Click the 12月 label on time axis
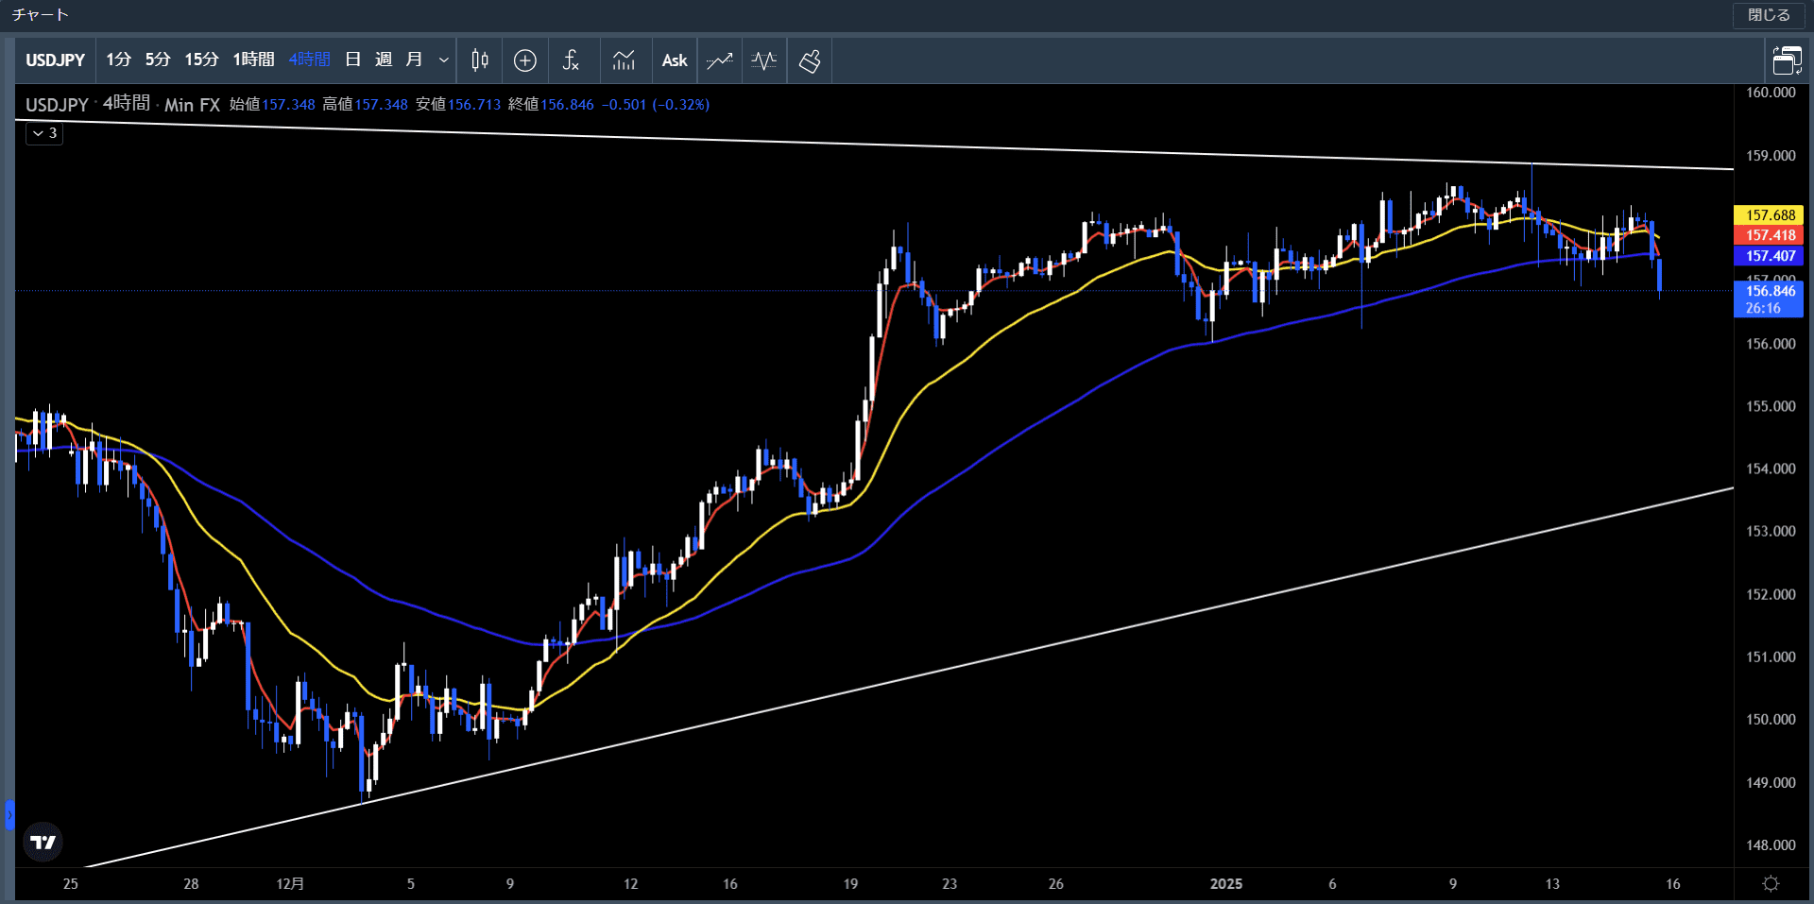Screen dimensions: 1814x904 [290, 884]
